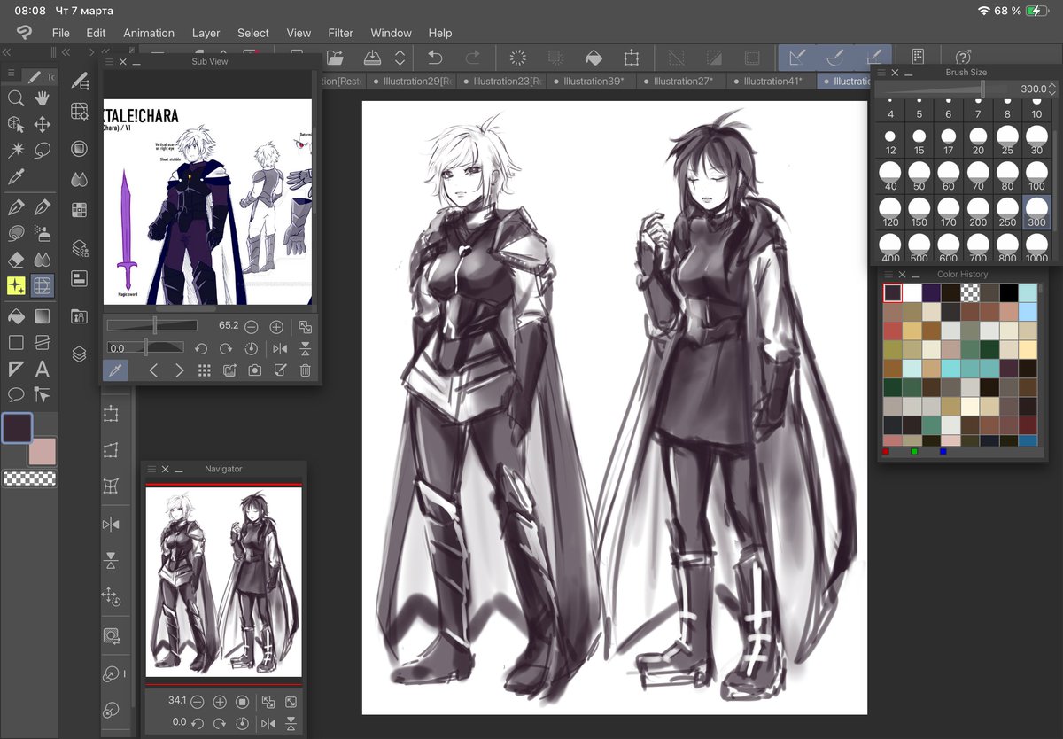Select the Airbrush tool
The height and width of the screenshot is (739, 1063).
click(x=42, y=233)
